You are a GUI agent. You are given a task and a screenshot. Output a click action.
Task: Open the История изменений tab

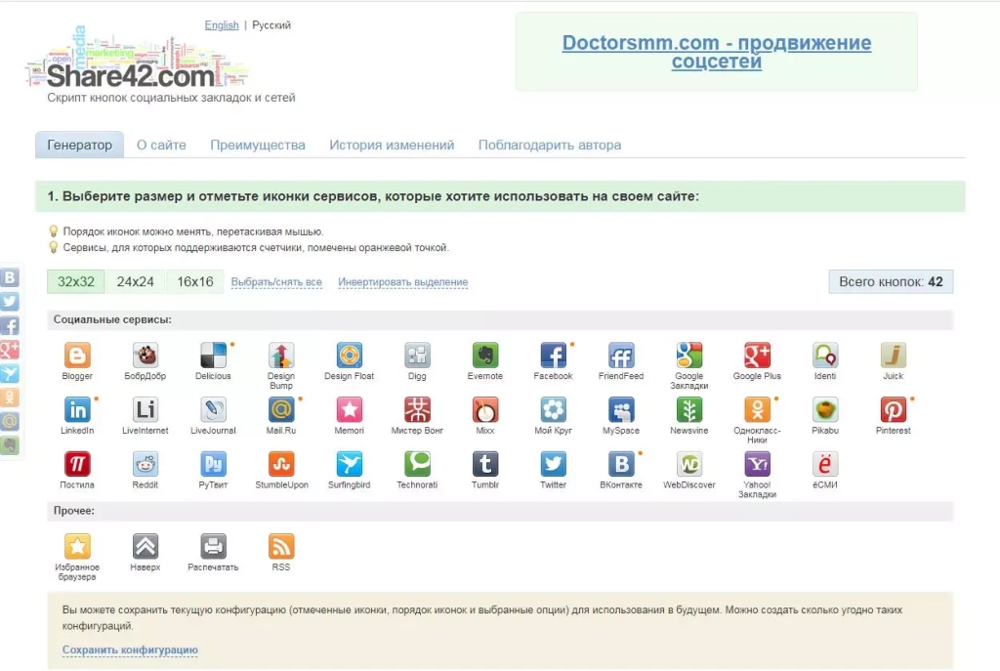(x=392, y=145)
